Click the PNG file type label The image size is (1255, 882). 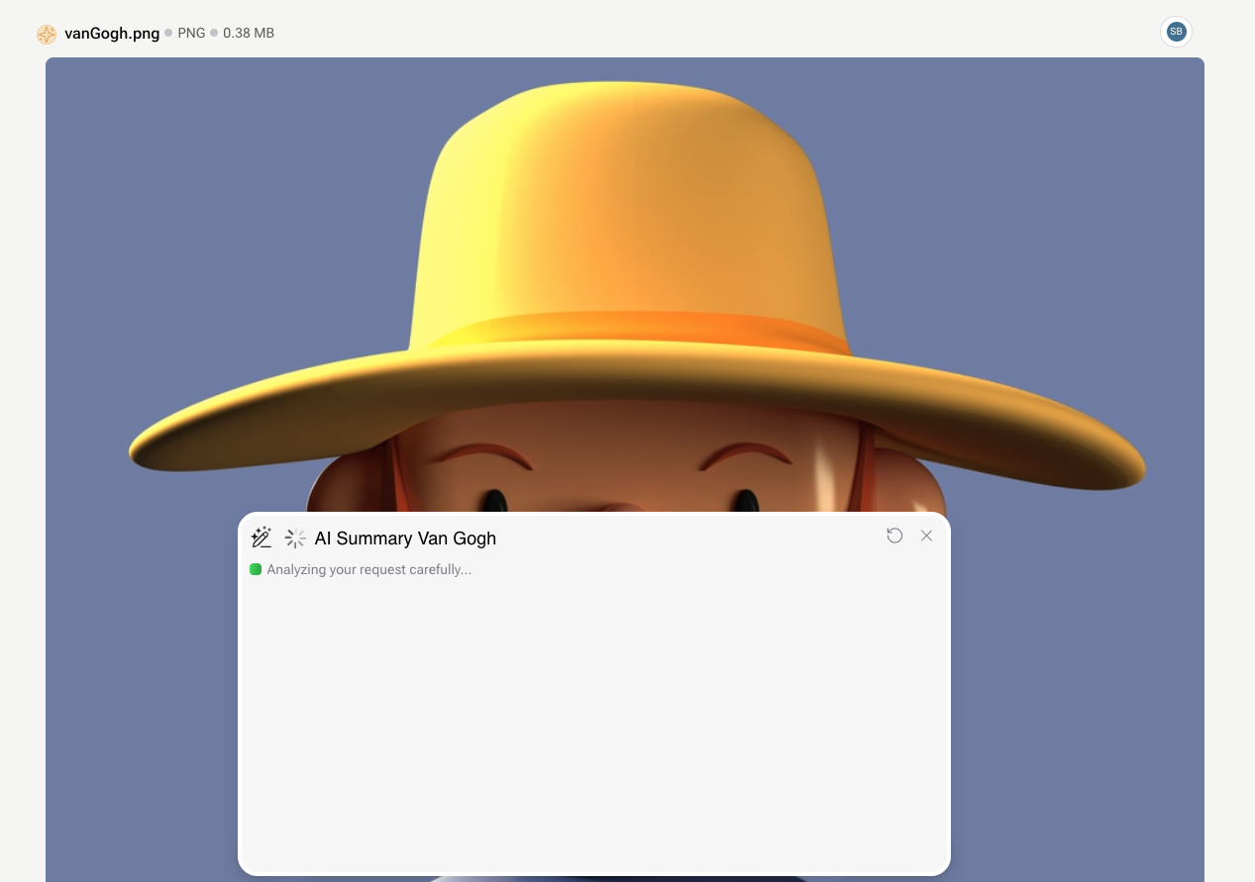191,34
